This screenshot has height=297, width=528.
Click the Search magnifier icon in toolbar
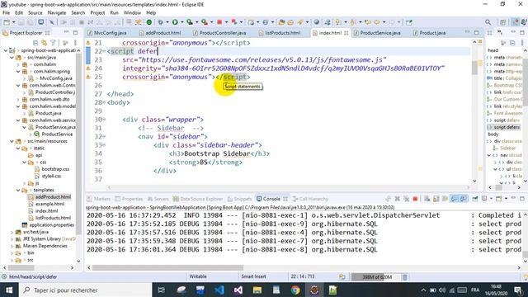tap(488, 22)
